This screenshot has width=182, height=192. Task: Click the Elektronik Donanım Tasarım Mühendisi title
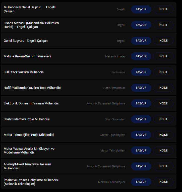pyautogui.click(x=31, y=103)
